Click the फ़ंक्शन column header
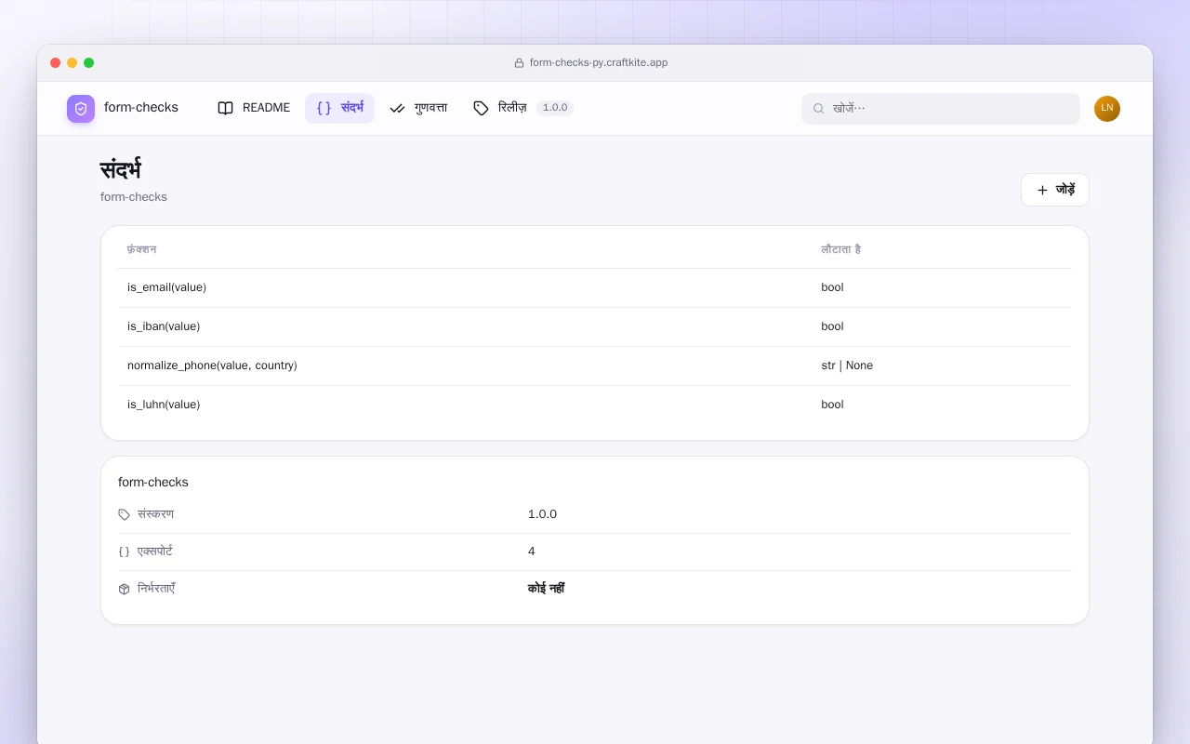 point(142,249)
